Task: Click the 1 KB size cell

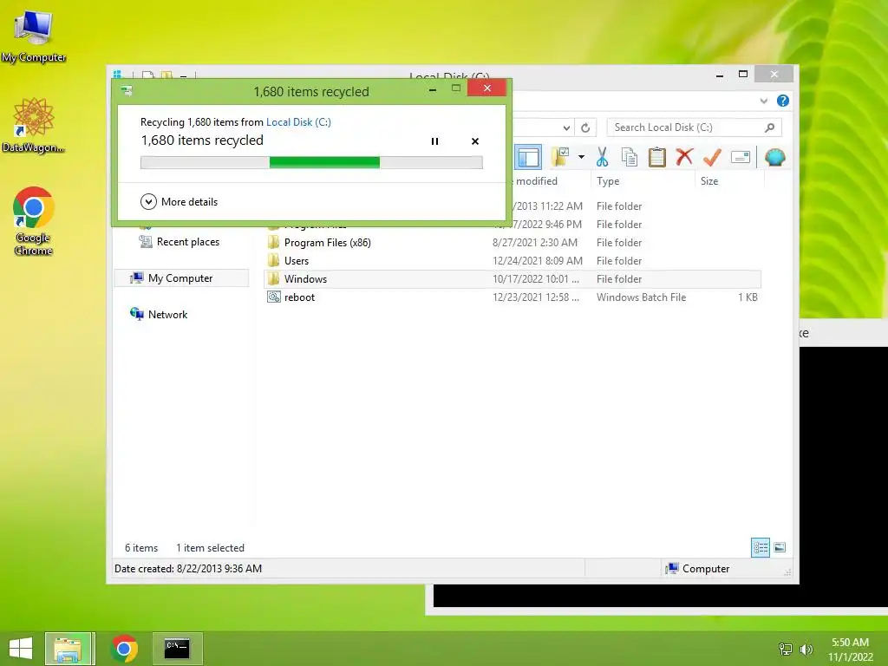Action: [748, 297]
